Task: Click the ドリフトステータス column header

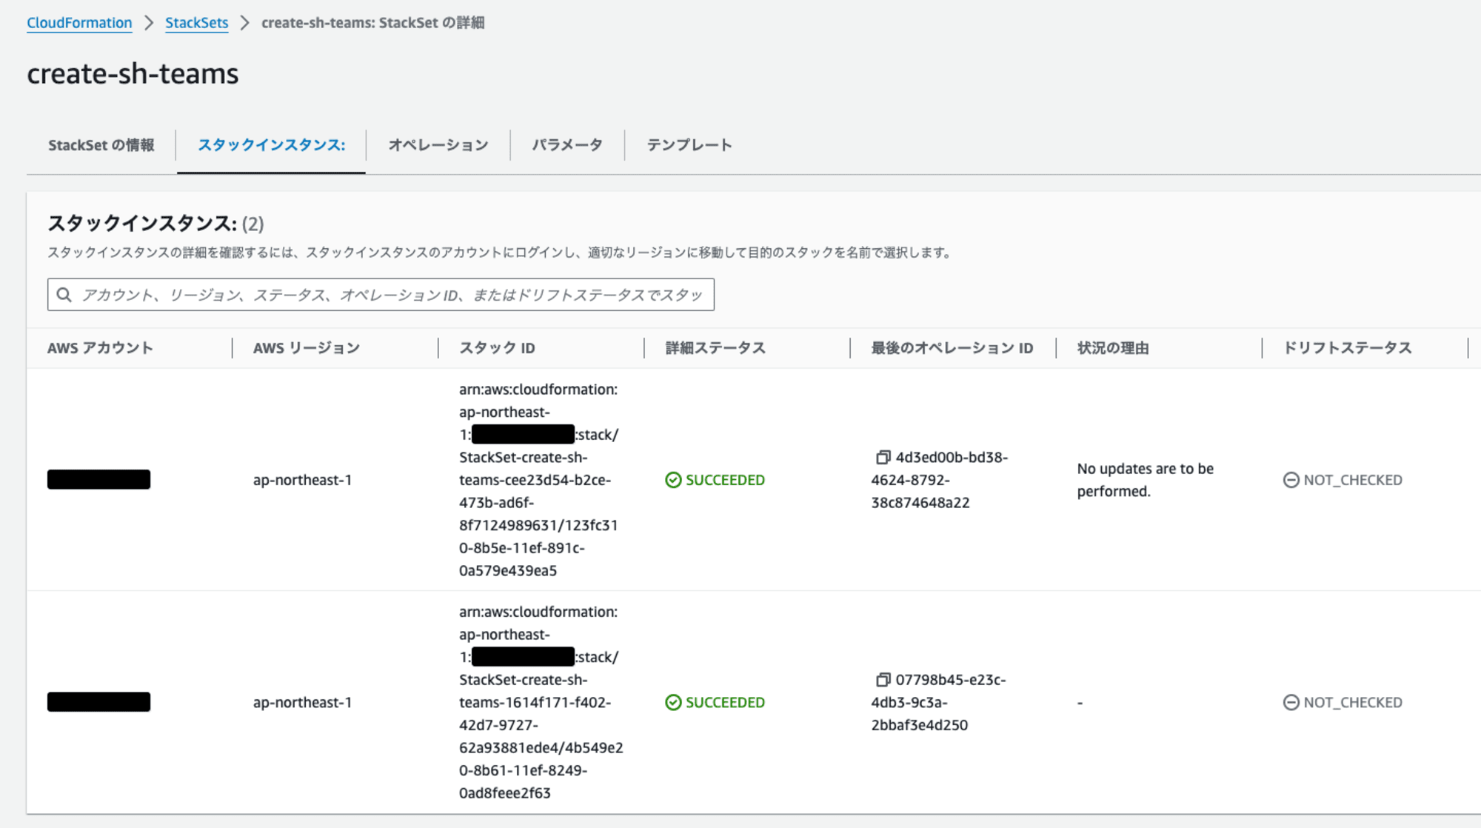Action: pyautogui.click(x=1347, y=348)
